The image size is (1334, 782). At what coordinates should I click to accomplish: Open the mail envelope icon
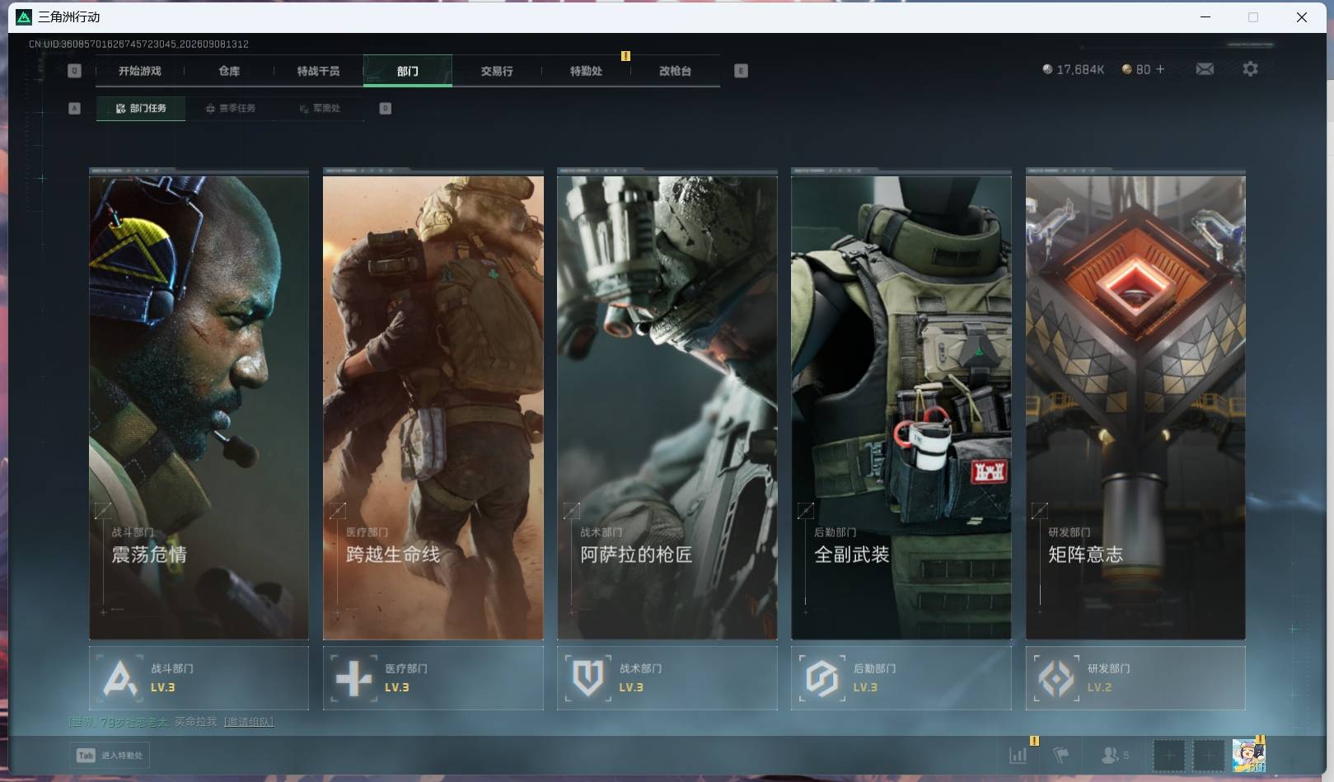[1205, 69]
